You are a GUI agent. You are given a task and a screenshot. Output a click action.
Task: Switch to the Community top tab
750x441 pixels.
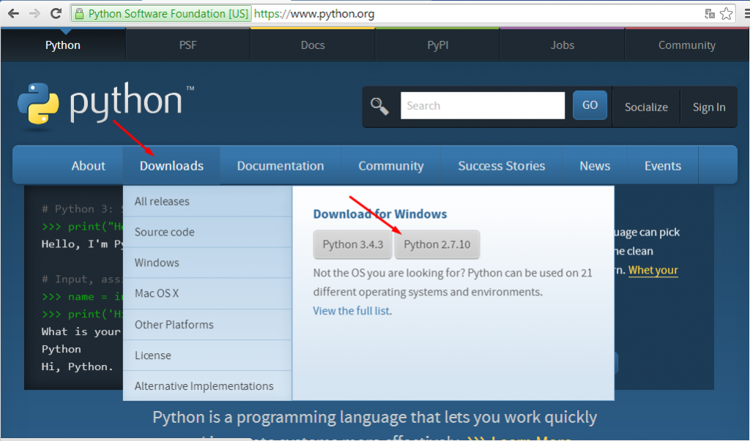pos(687,45)
